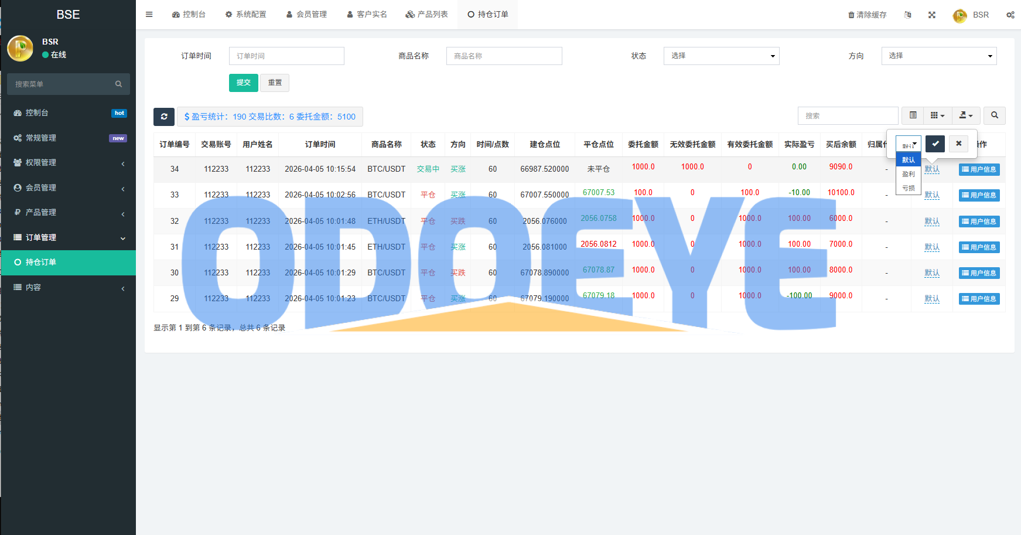1021x535 pixels.
Task: Open the export data dropdown
Action: [966, 115]
